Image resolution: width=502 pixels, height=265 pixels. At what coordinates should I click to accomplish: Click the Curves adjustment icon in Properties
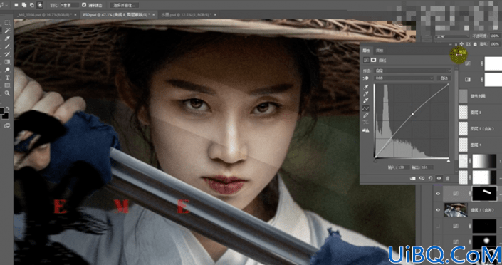click(366, 61)
